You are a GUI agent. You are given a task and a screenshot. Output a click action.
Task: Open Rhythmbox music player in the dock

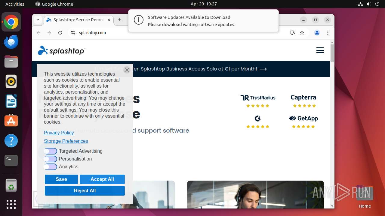click(x=11, y=81)
